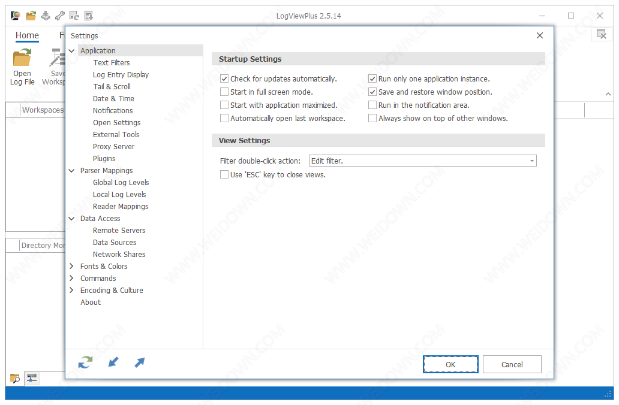Open Date & Time settings page
This screenshot has height=405, width=619.
[114, 99]
